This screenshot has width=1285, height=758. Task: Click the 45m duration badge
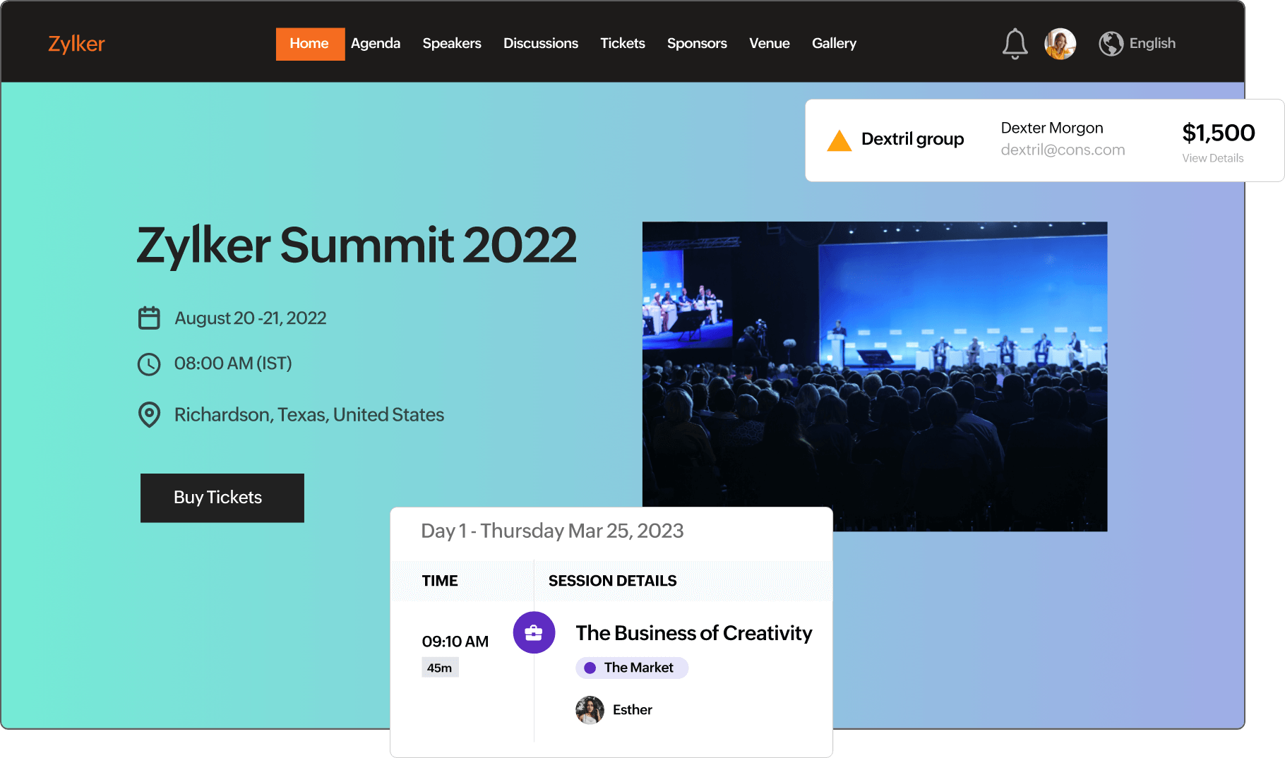(440, 667)
